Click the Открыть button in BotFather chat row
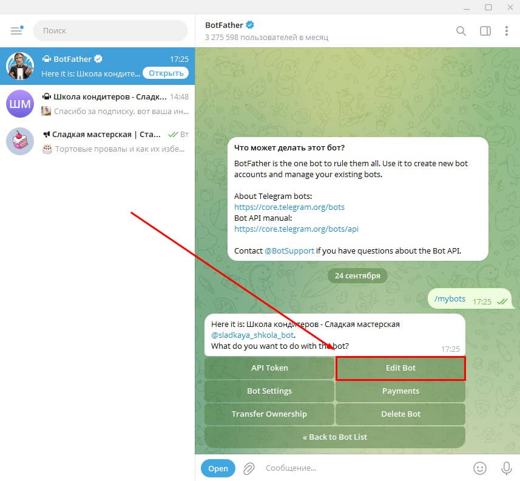The image size is (520, 481). click(166, 73)
